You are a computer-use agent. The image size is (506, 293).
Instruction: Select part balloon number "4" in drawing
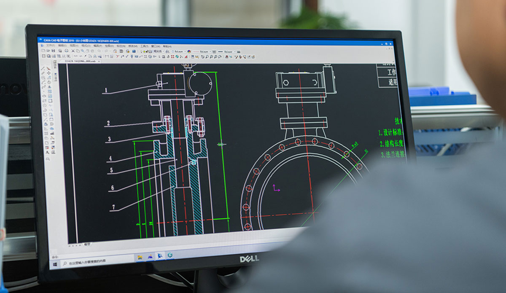[110, 159]
